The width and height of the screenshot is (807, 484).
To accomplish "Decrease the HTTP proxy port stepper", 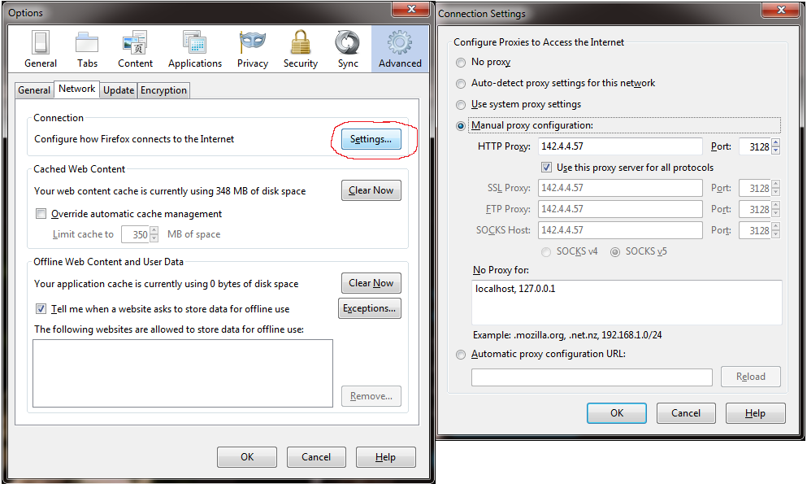I will (x=776, y=150).
